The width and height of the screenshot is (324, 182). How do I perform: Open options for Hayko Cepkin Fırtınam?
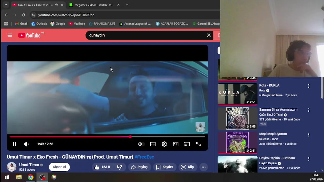click(x=309, y=159)
